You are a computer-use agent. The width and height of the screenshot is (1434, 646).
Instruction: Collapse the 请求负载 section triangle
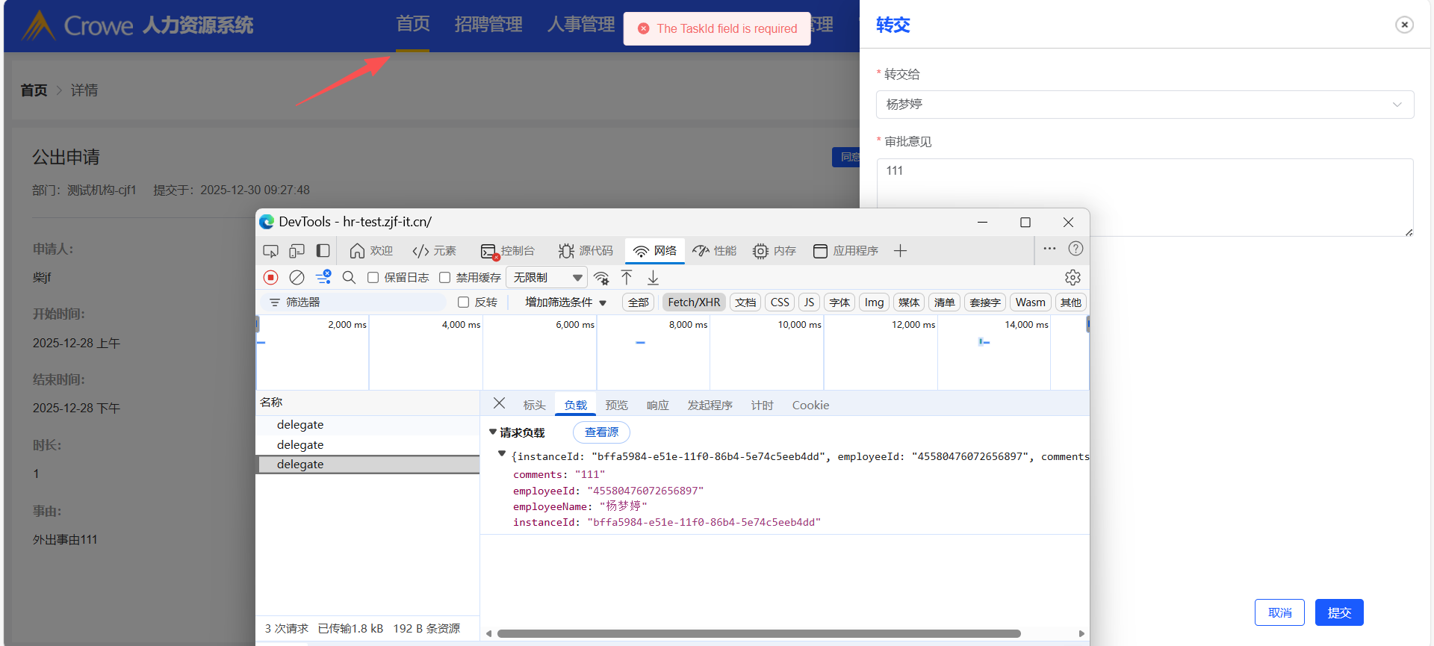pos(493,432)
